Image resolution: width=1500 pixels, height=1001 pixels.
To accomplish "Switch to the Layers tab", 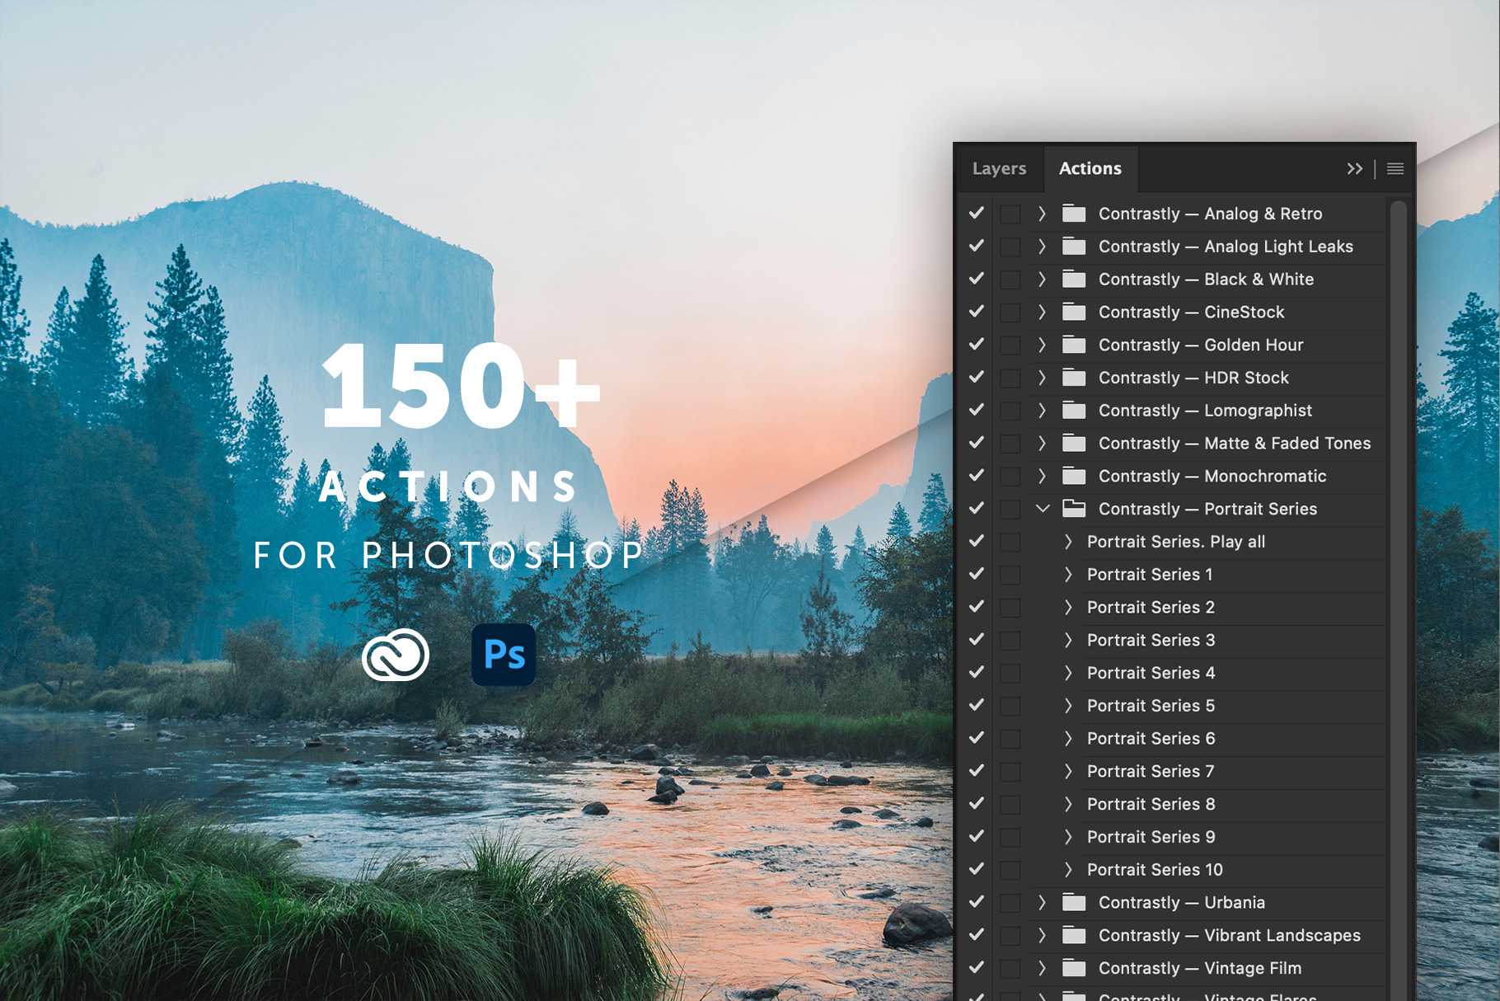I will pyautogui.click(x=999, y=169).
